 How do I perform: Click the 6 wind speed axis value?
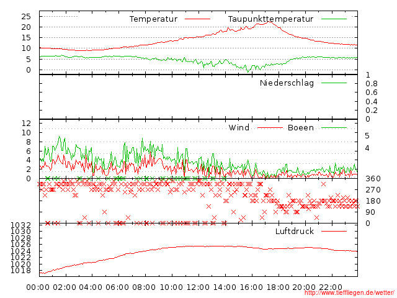(x=29, y=151)
